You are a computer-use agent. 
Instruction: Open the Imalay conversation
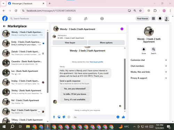point(23,82)
